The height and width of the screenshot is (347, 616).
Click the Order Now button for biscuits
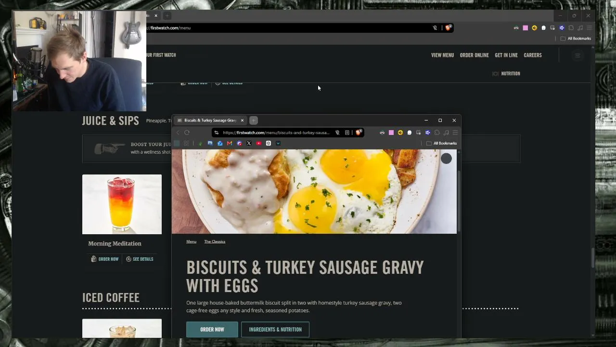click(x=212, y=330)
